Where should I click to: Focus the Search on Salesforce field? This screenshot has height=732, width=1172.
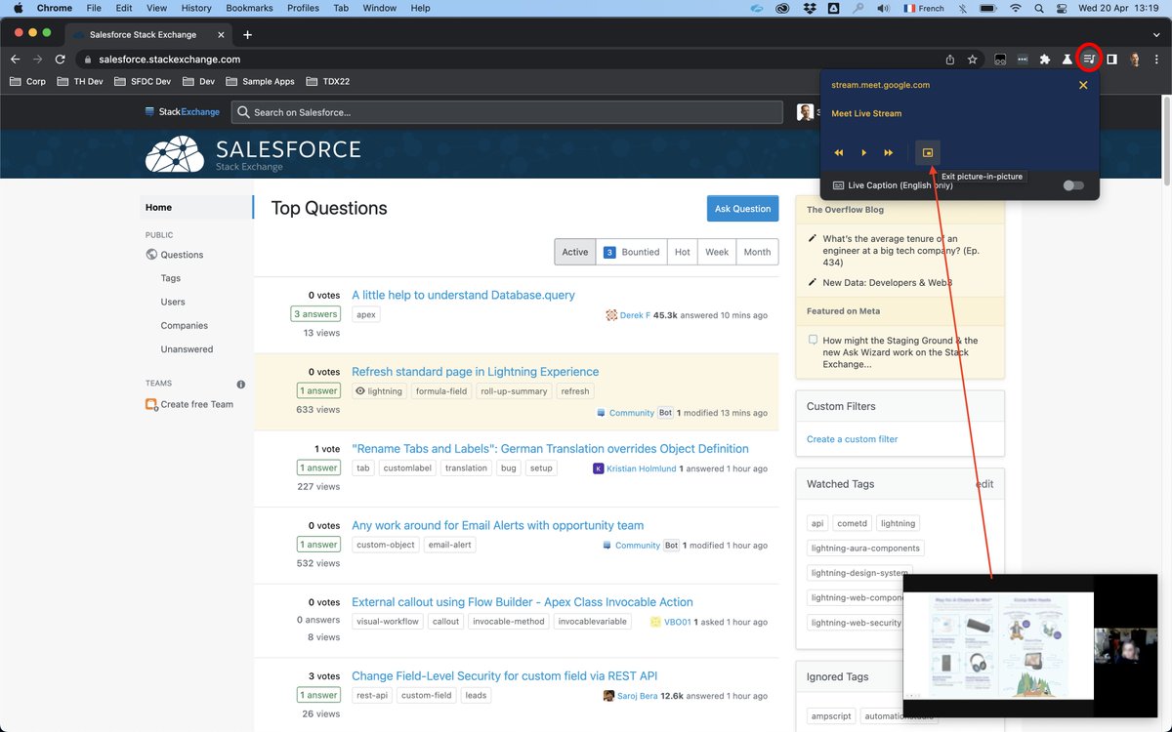tap(507, 112)
